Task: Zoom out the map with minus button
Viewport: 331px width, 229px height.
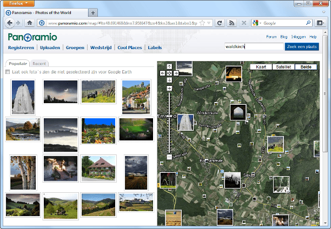Action: click(x=169, y=157)
